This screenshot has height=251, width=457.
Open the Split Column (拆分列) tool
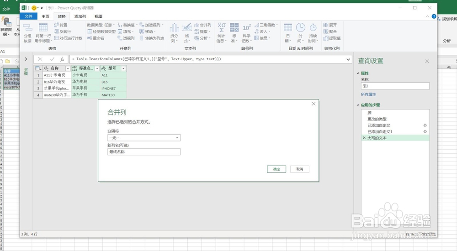(174, 33)
